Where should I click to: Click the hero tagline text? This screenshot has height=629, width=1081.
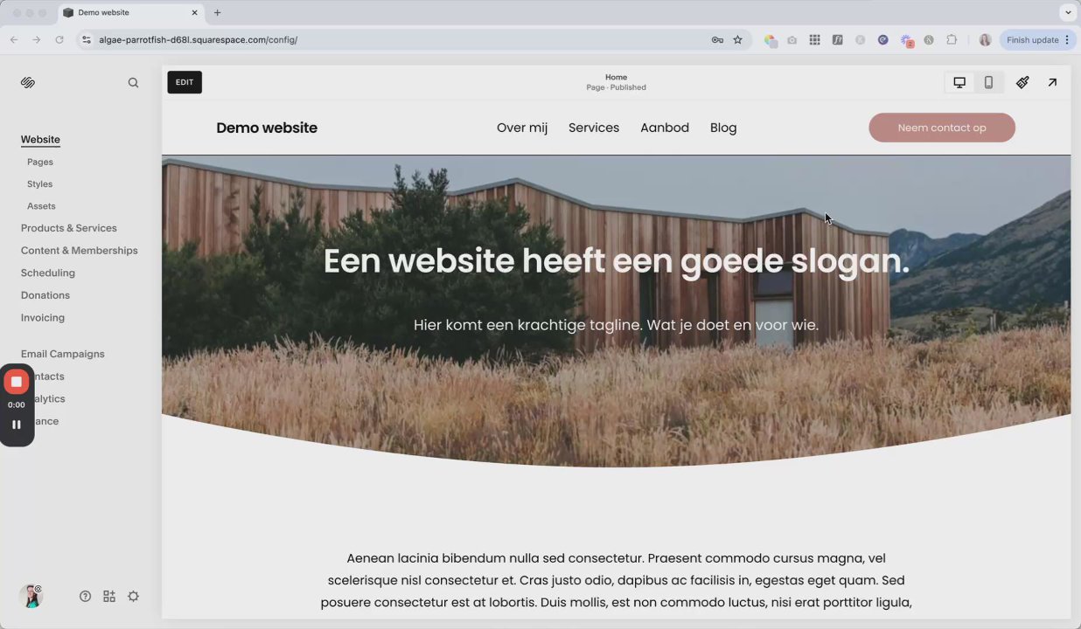[616, 325]
